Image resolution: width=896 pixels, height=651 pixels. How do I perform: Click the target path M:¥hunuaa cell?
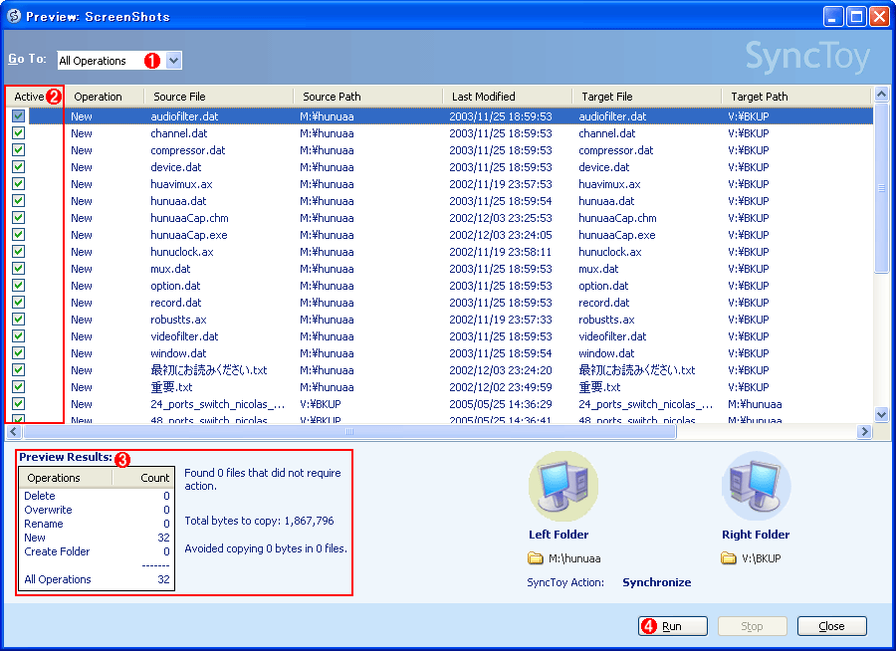[x=755, y=404]
